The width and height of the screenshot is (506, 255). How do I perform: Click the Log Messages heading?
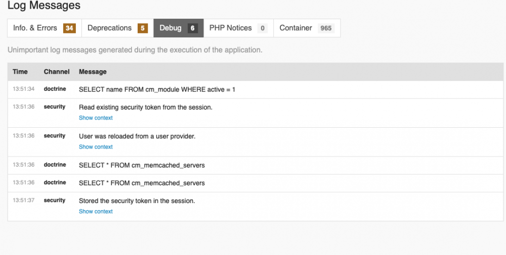[44, 6]
